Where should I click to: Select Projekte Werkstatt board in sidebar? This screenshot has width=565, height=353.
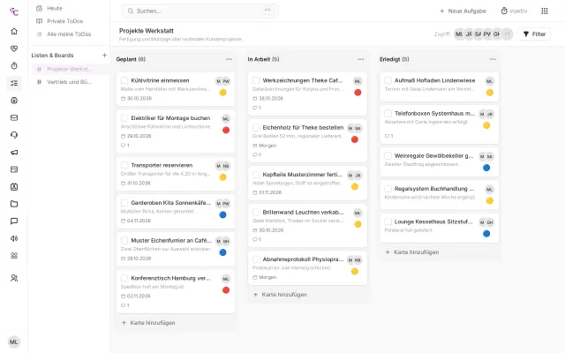70,69
